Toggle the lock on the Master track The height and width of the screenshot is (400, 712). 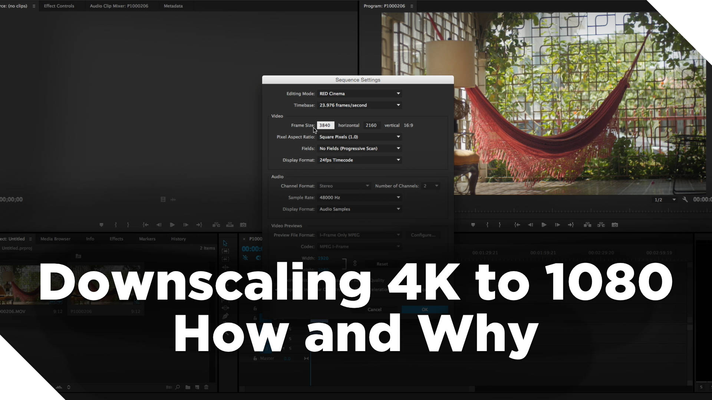(255, 358)
